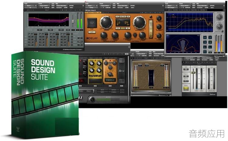This screenshot has width=228, height=141.
Task: Click the LEVEL knob on the Distortion pedal
Action: tap(99, 63)
